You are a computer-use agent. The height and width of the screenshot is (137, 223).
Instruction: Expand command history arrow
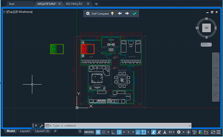tap(190, 126)
